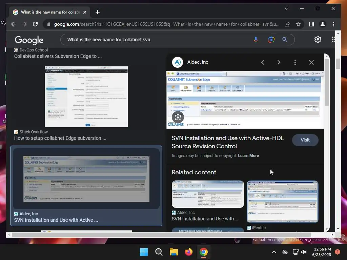The image size is (347, 260).
Task: Click the page vertical scrollbar thumb
Action: (x=338, y=64)
